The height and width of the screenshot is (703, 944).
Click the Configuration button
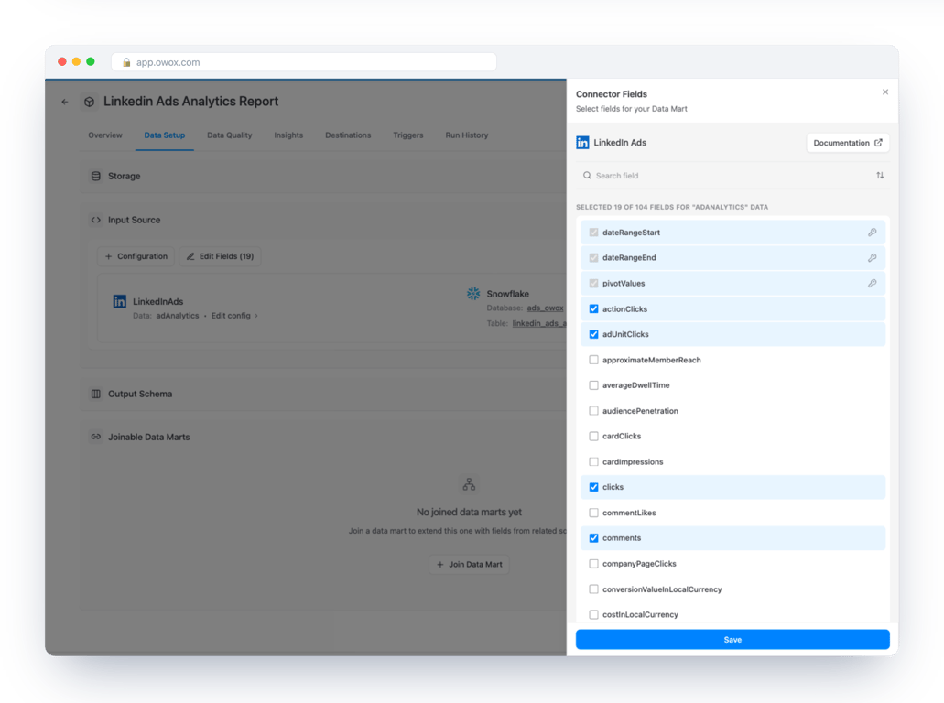(136, 256)
